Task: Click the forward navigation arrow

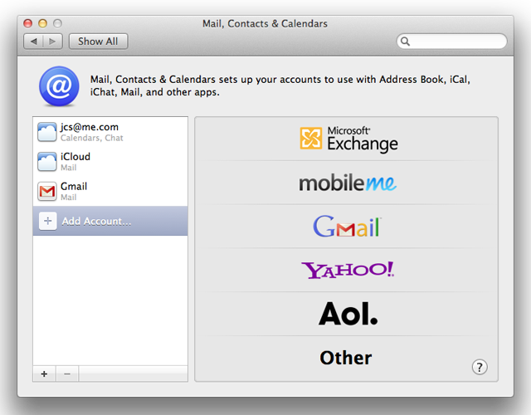Action: coord(52,41)
